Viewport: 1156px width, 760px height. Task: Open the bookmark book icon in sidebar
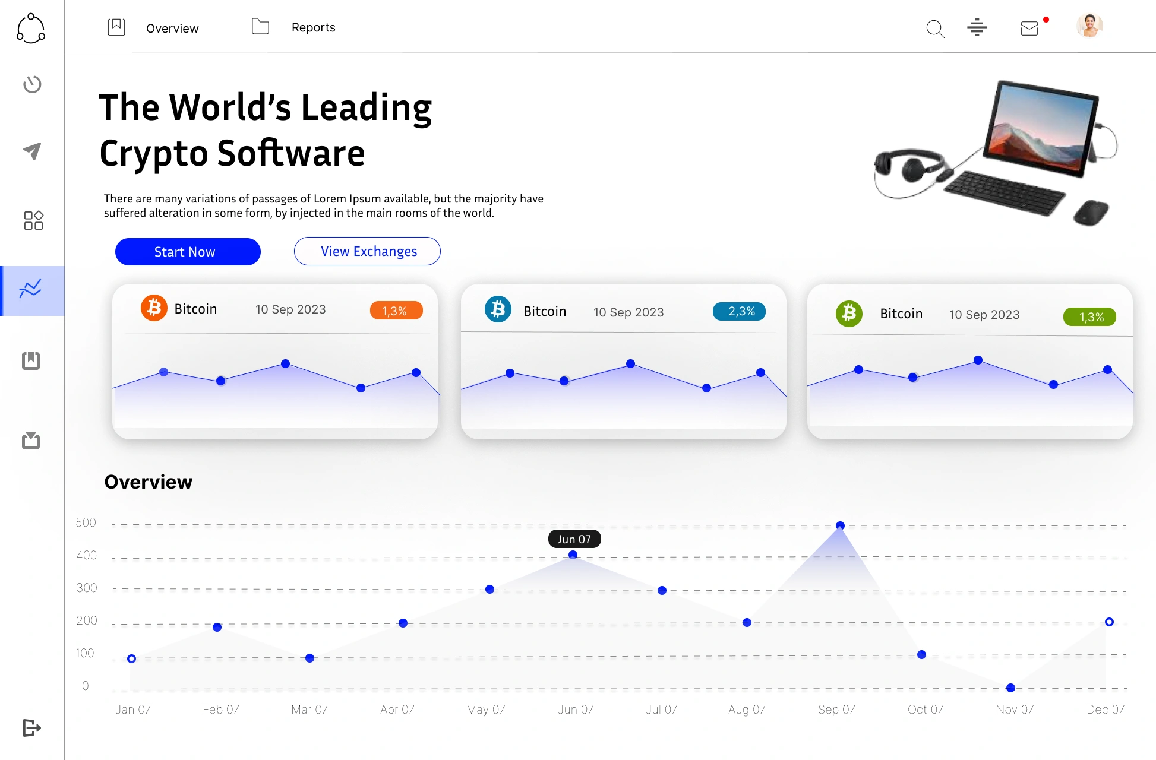[31, 360]
